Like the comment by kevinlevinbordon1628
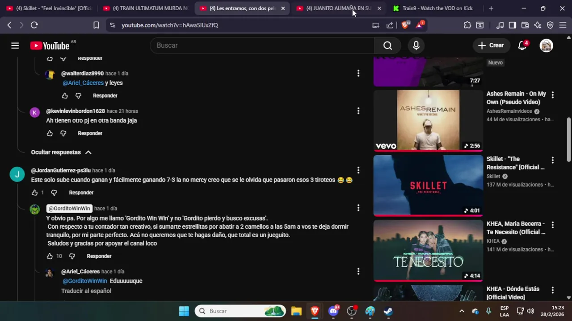This screenshot has height=321, width=572. click(50, 133)
